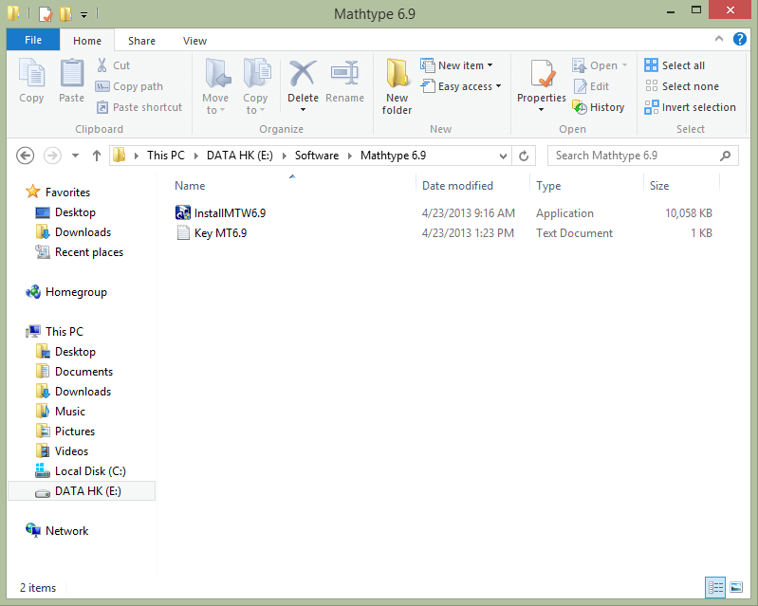Open the Help question mark icon

click(x=740, y=39)
